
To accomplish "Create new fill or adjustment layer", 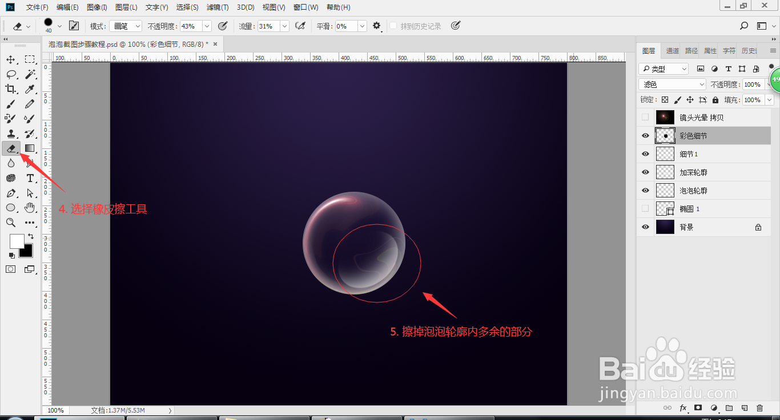I will pyautogui.click(x=713, y=408).
